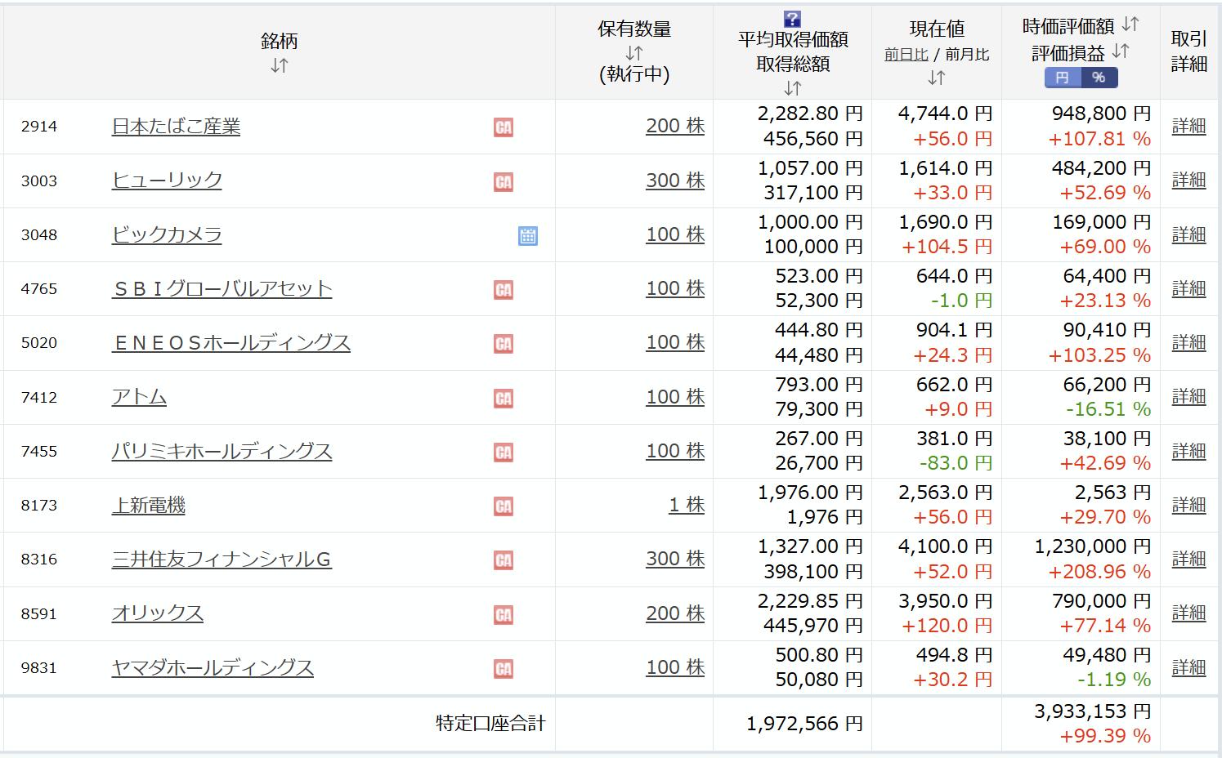The height and width of the screenshot is (758, 1222).
Task: Sort the list by 銘柄 column
Action: pos(279,66)
